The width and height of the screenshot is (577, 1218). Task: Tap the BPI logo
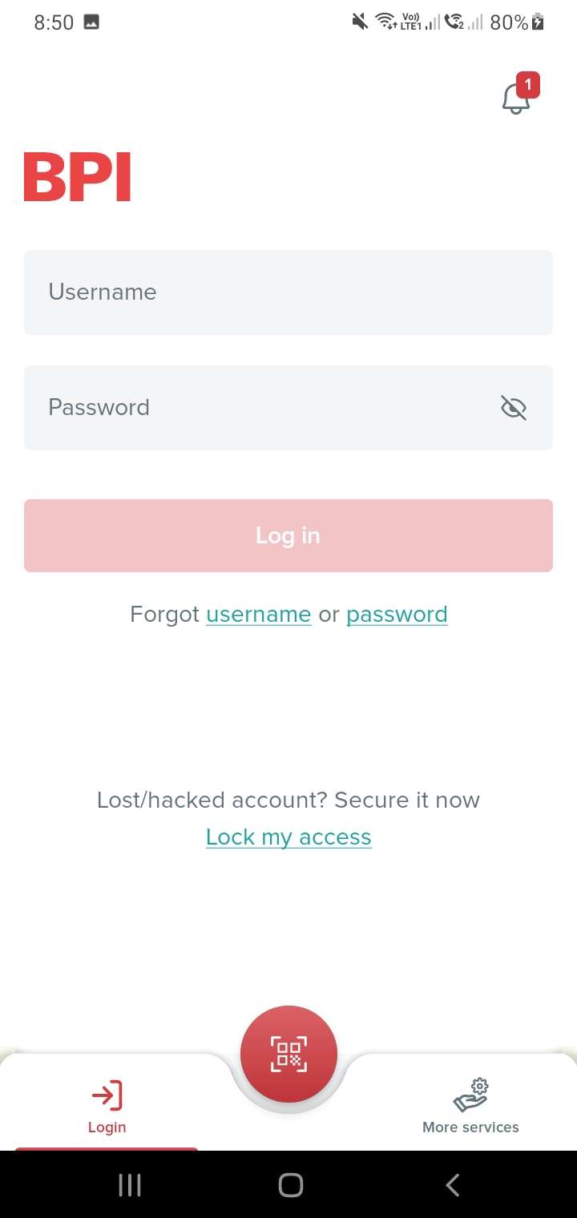click(x=78, y=177)
